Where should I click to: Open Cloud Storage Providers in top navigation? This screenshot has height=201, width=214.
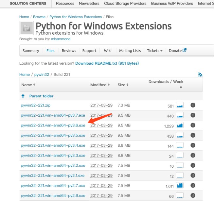pos(125,3)
